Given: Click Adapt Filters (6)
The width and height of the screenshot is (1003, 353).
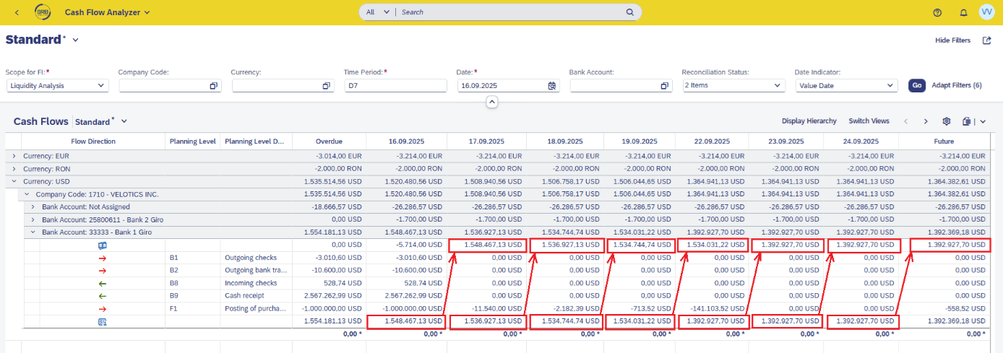Looking at the screenshot, I should tap(956, 85).
